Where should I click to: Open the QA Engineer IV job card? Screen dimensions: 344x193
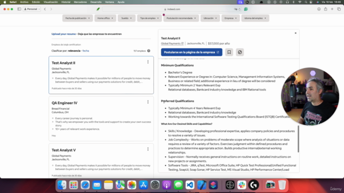101,118
